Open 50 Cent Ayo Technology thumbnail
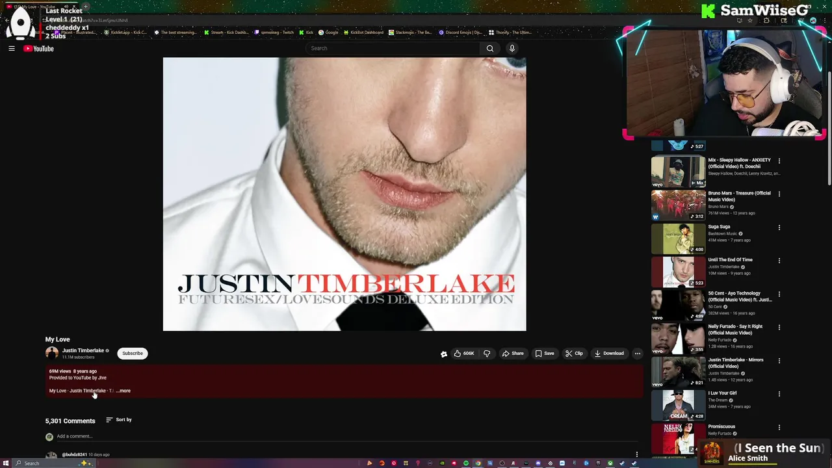The image size is (832, 468). [x=678, y=305]
